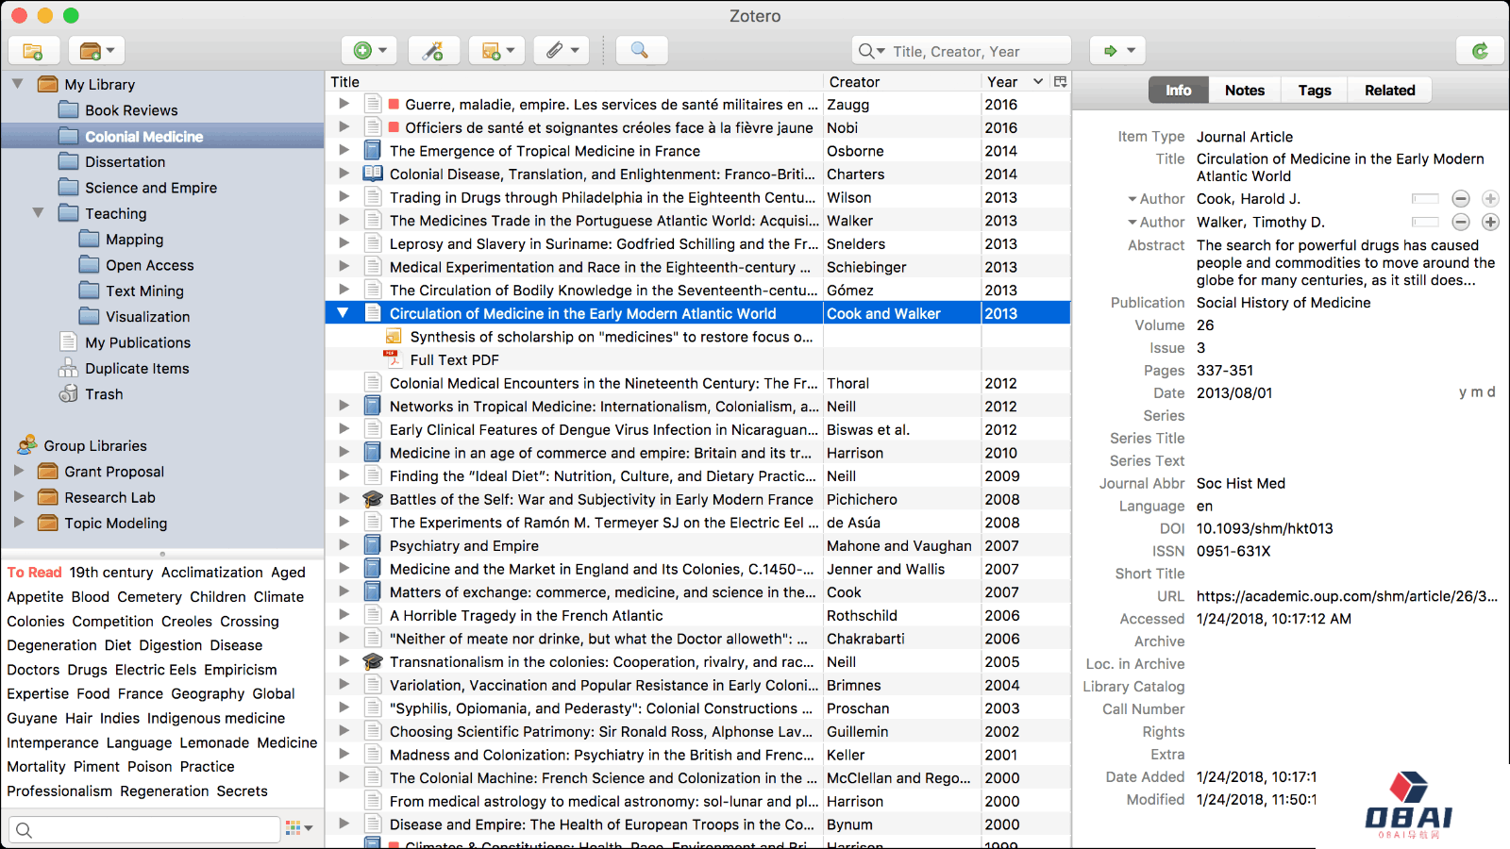Click the New Collection toolbar icon

[34, 51]
